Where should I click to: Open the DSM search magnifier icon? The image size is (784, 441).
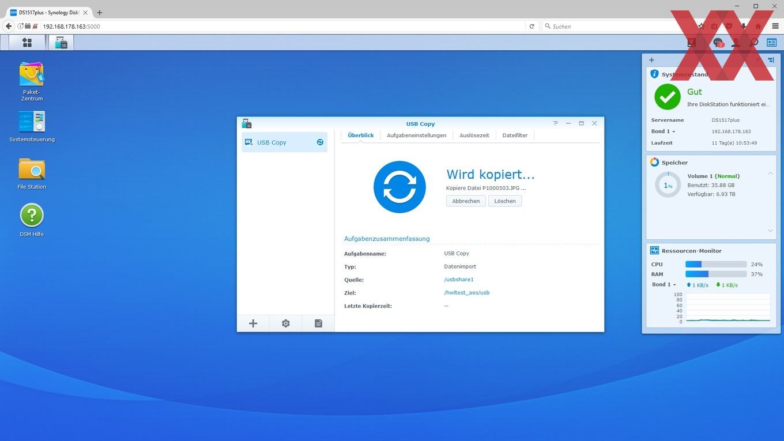tap(753, 42)
